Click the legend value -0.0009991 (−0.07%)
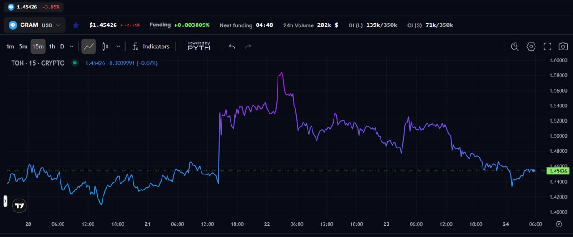 click(133, 63)
